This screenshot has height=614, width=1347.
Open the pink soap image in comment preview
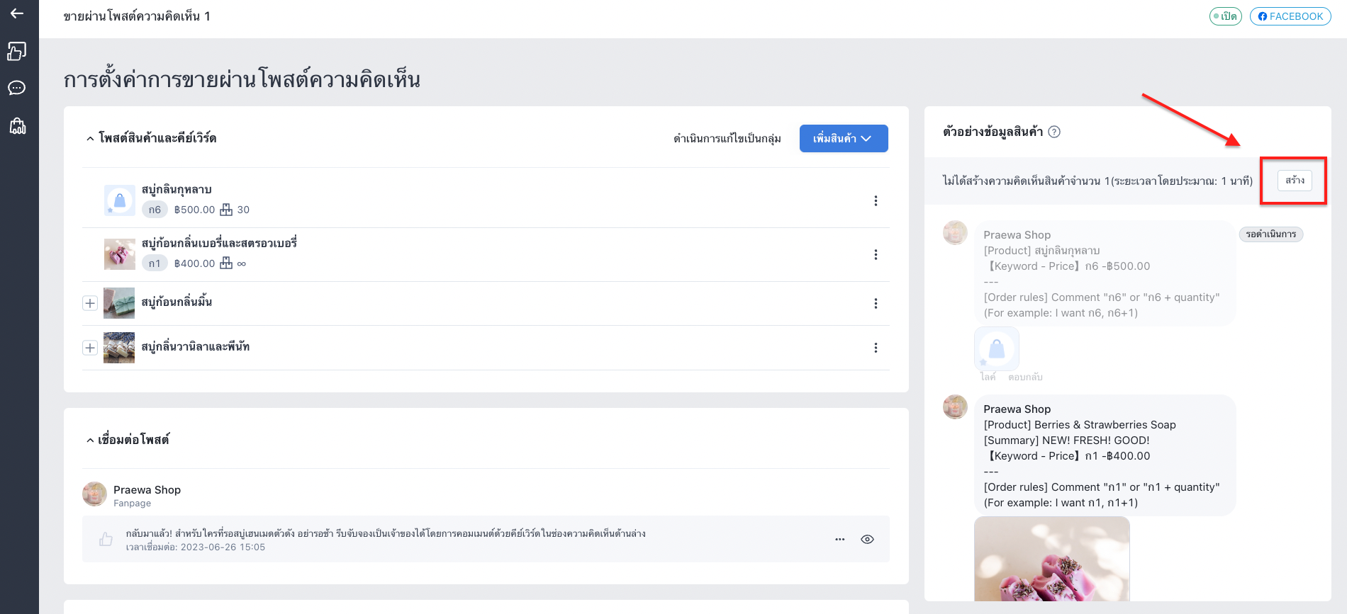click(1052, 559)
